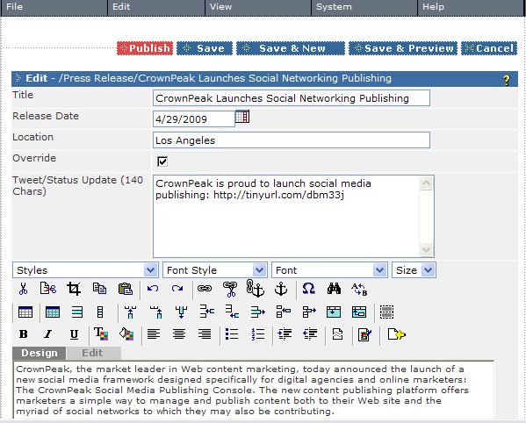The width and height of the screenshot is (526, 423).
Task: Decrease the paragraph indent
Action: pyautogui.click(x=310, y=333)
